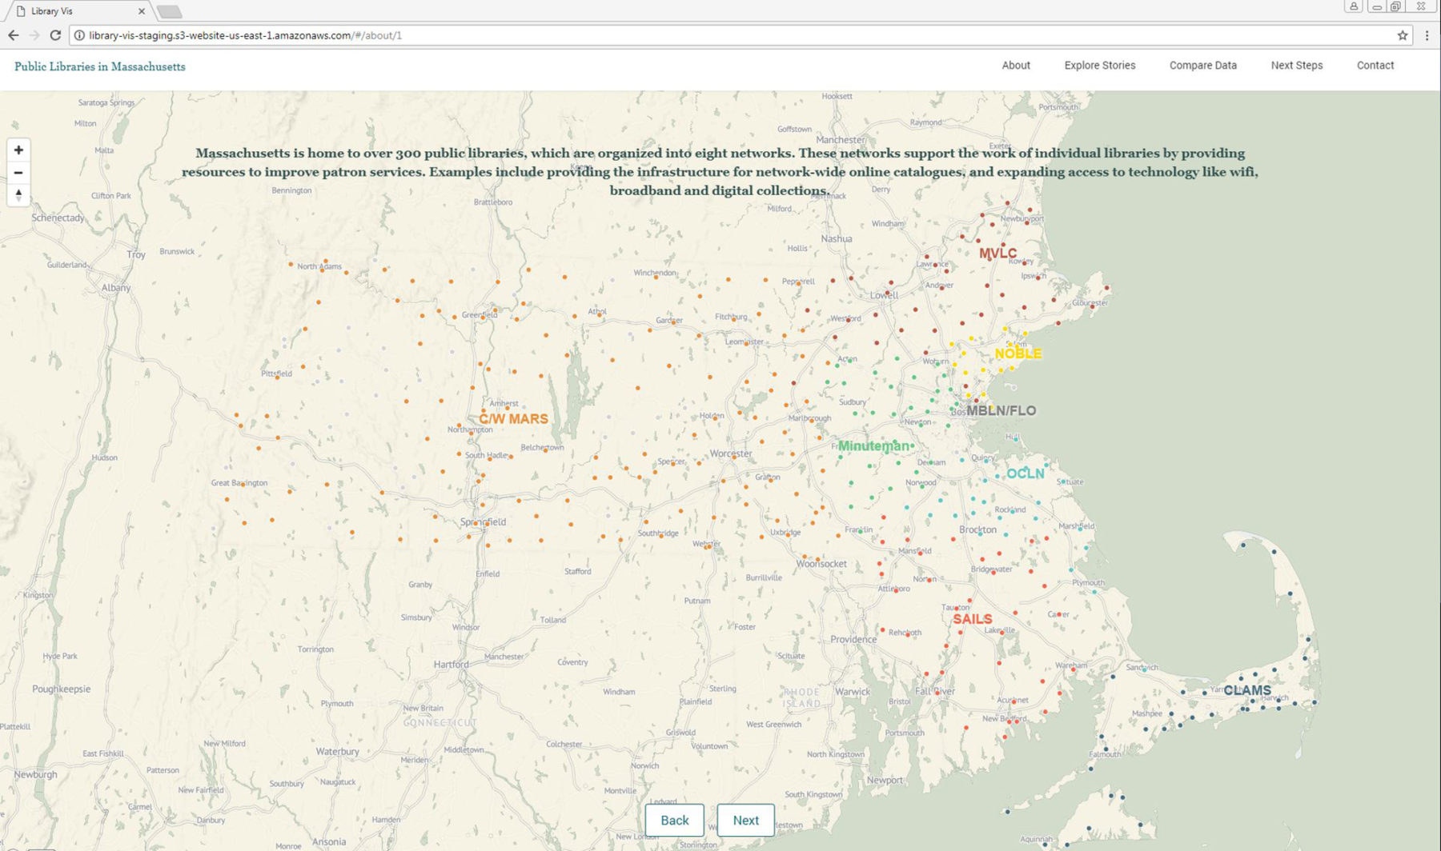Zoom in on the map
The image size is (1441, 851).
[18, 150]
